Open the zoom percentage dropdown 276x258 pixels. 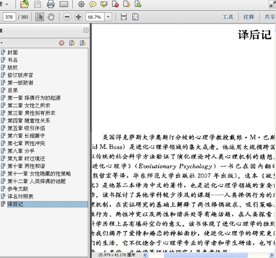(108, 17)
